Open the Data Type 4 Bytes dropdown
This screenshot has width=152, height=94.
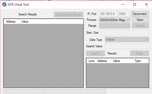(x=127, y=40)
